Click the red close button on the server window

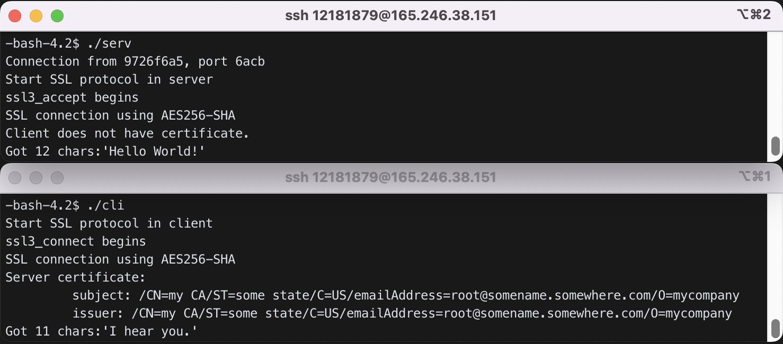[14, 15]
